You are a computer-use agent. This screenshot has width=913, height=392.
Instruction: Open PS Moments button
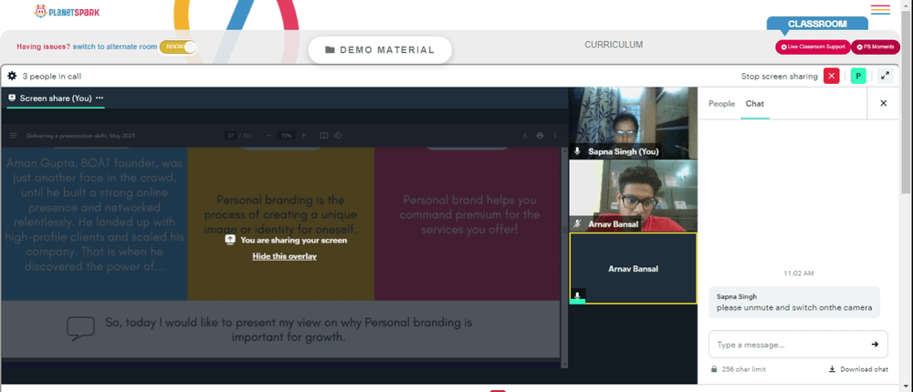pyautogui.click(x=876, y=46)
